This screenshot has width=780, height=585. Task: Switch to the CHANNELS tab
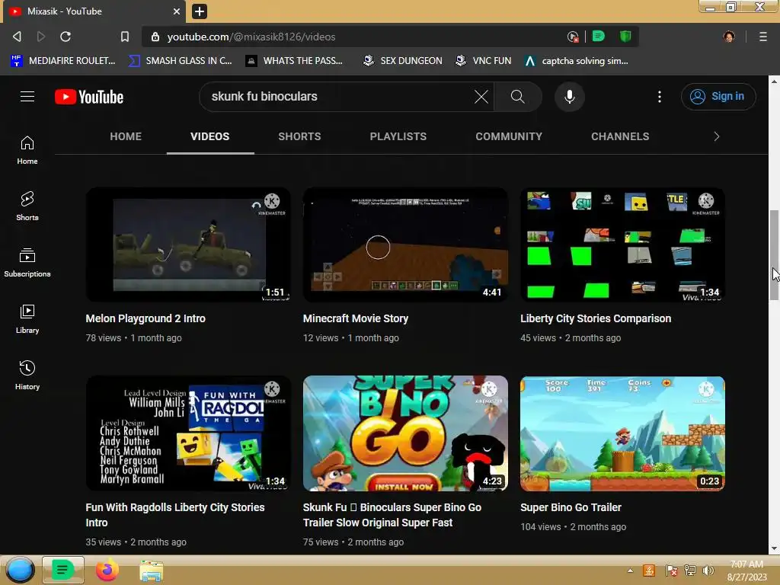(620, 136)
